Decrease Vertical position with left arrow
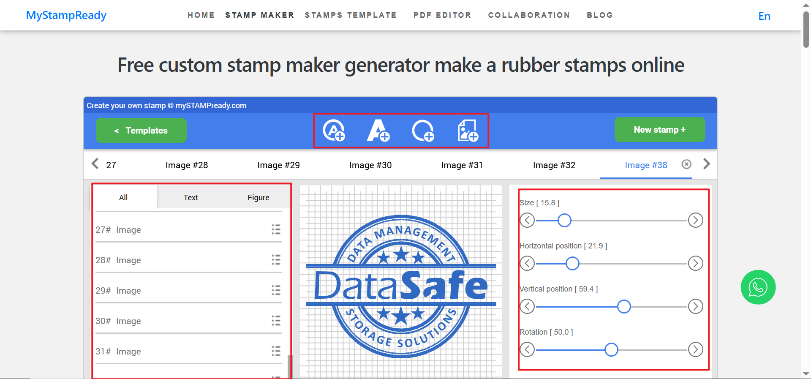 [527, 306]
